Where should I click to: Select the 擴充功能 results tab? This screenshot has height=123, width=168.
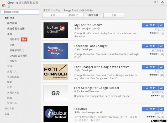point(93,15)
